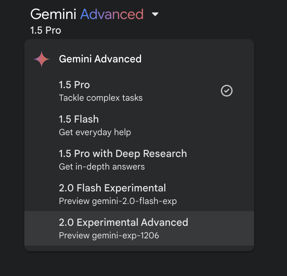Click the white "Gemini" word in the title

click(x=53, y=14)
